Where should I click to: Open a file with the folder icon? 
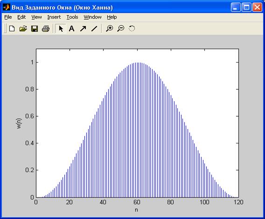click(23, 28)
